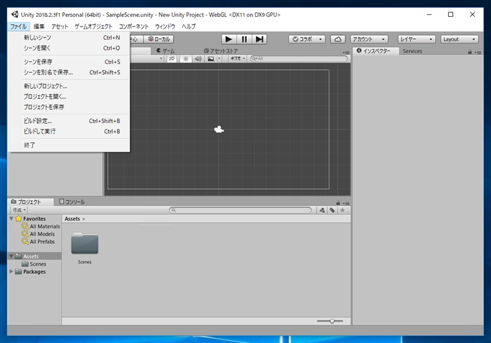Screen dimensions: 491x343
Task: Open the cloud services button
Action: pos(338,39)
